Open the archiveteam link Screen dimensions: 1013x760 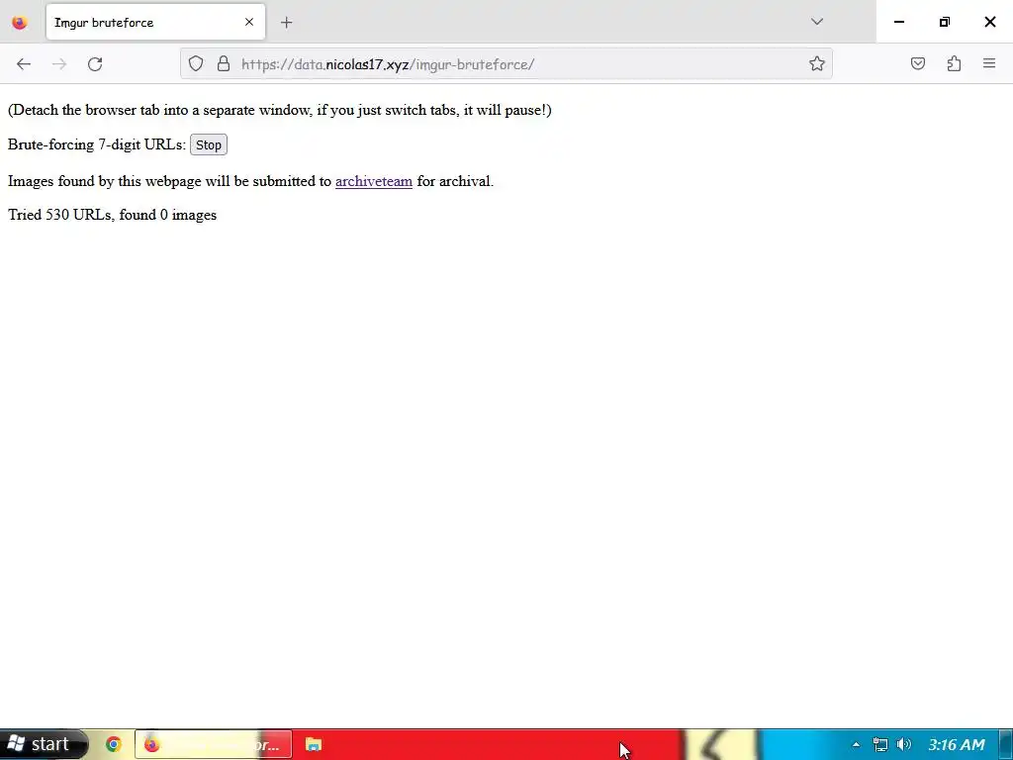[373, 181]
